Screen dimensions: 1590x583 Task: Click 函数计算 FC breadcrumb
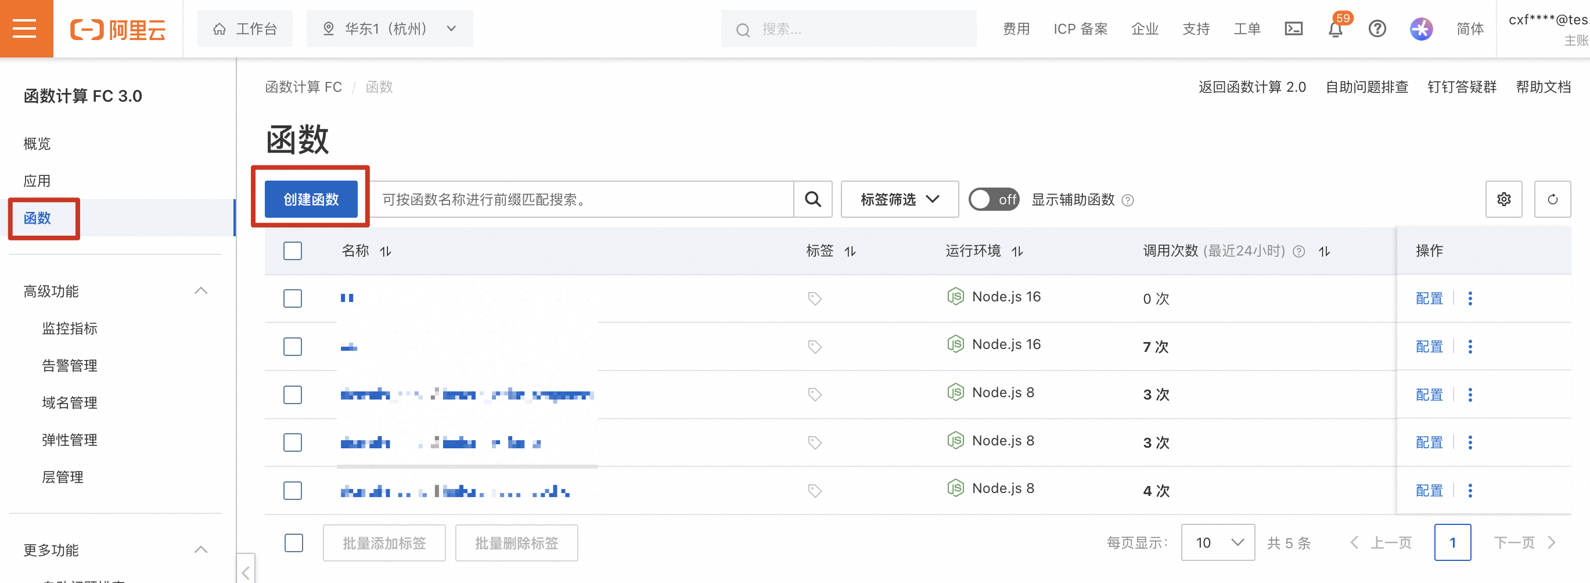click(x=303, y=87)
